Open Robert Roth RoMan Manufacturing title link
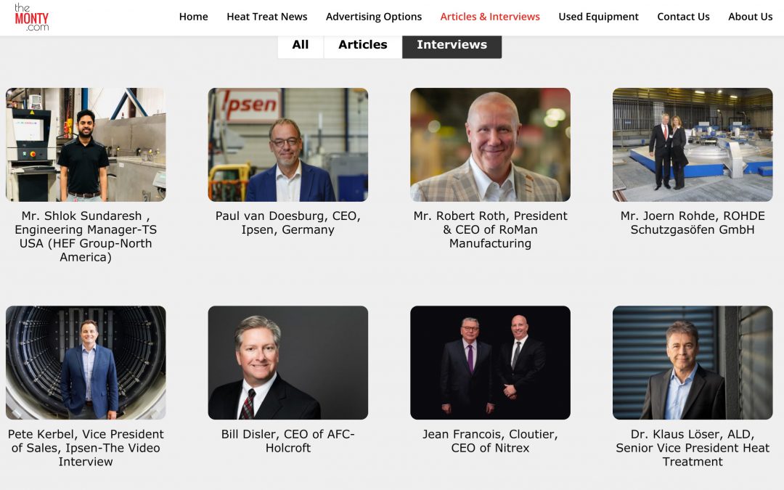 pos(490,229)
